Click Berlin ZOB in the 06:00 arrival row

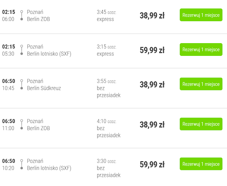38,19
